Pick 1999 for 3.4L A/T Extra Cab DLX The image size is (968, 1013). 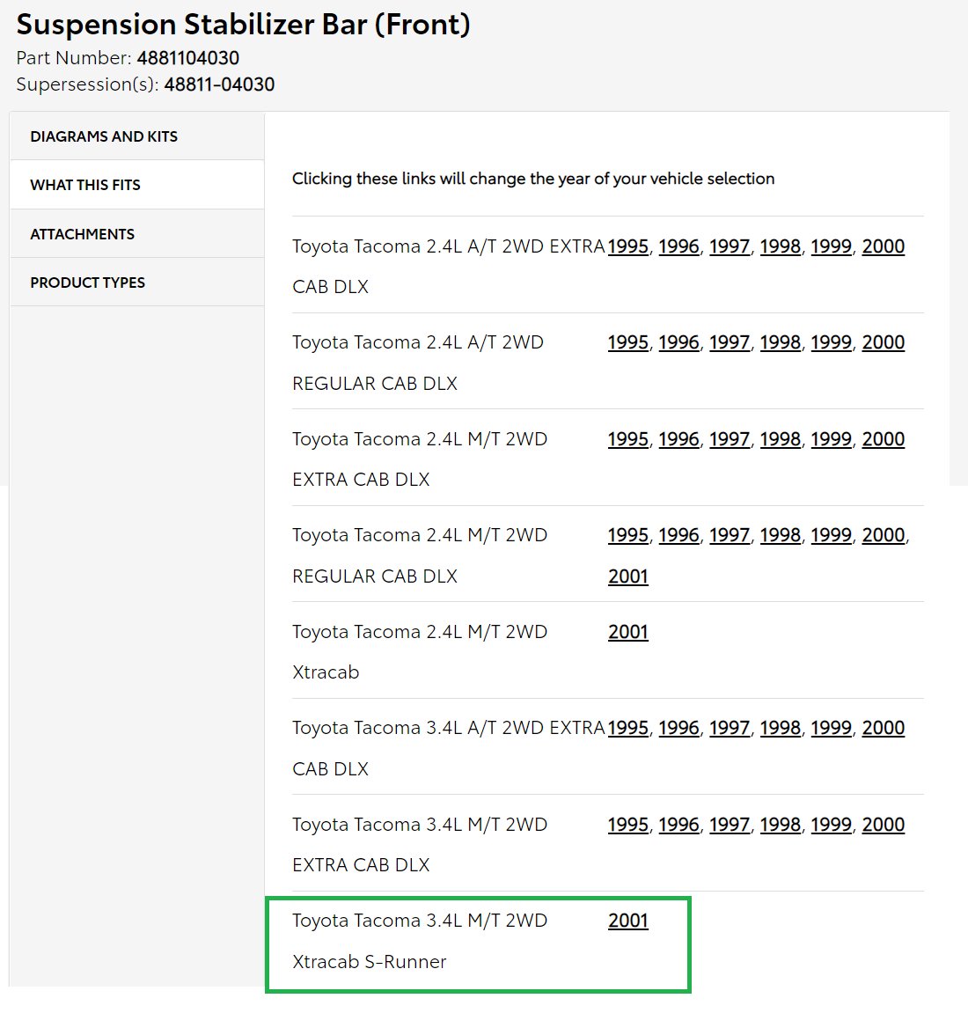tap(831, 728)
